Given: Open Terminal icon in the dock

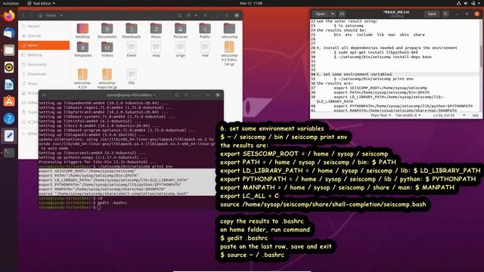Looking at the screenshot, I should 9,153.
